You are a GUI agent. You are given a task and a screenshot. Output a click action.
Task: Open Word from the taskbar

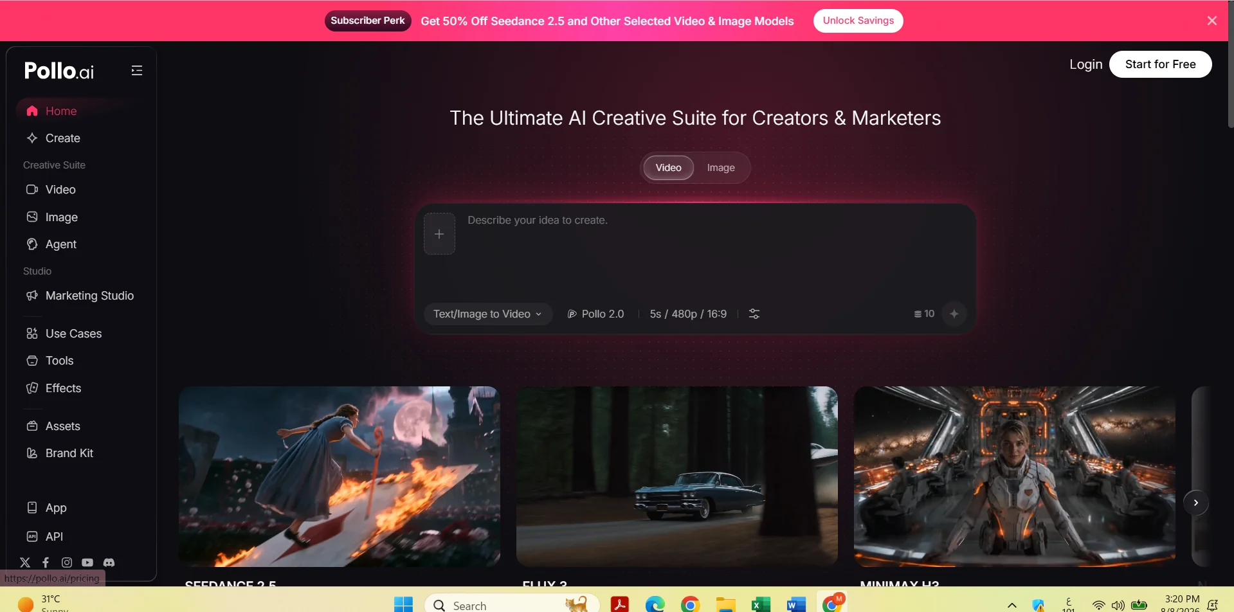[796, 604]
